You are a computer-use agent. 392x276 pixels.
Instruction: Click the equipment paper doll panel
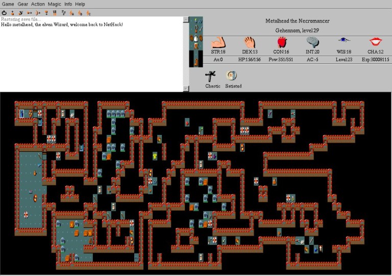[196, 42]
